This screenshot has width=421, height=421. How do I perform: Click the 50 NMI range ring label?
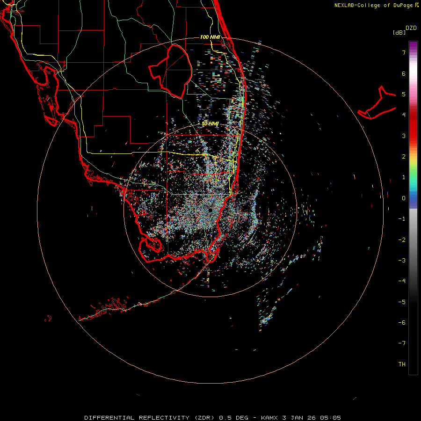210,123
